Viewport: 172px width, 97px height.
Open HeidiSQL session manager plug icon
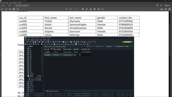click(x=27, y=42)
